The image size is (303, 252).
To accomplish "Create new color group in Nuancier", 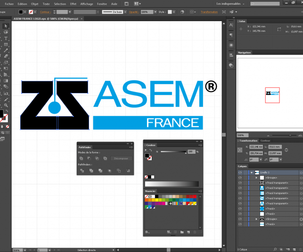I will 182,232.
